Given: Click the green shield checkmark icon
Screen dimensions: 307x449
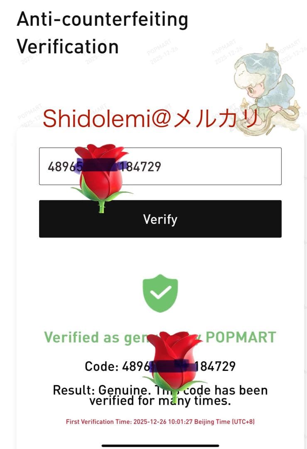Looking at the screenshot, I should (160, 293).
